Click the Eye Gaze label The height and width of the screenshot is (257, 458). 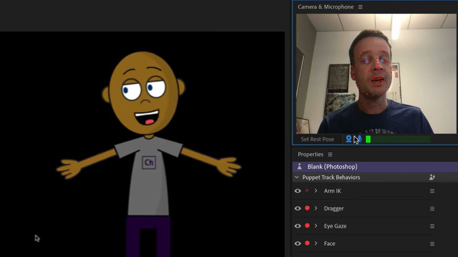(335, 226)
